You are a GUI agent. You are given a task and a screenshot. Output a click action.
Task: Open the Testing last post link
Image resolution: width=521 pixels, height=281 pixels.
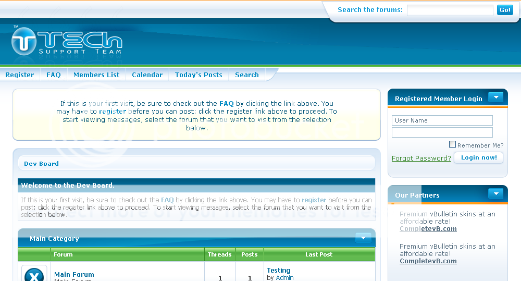(x=279, y=271)
